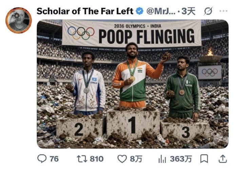234x171 pixels.
Task: Open the post via its 3天 timestamp
Action: pos(188,11)
